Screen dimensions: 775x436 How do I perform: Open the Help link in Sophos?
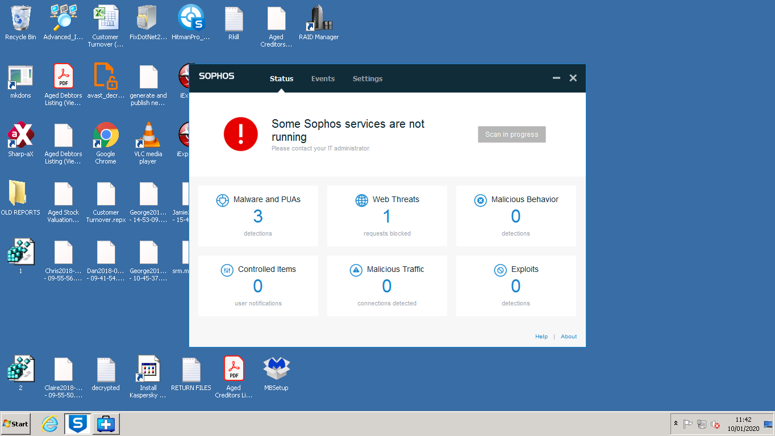pyautogui.click(x=541, y=337)
